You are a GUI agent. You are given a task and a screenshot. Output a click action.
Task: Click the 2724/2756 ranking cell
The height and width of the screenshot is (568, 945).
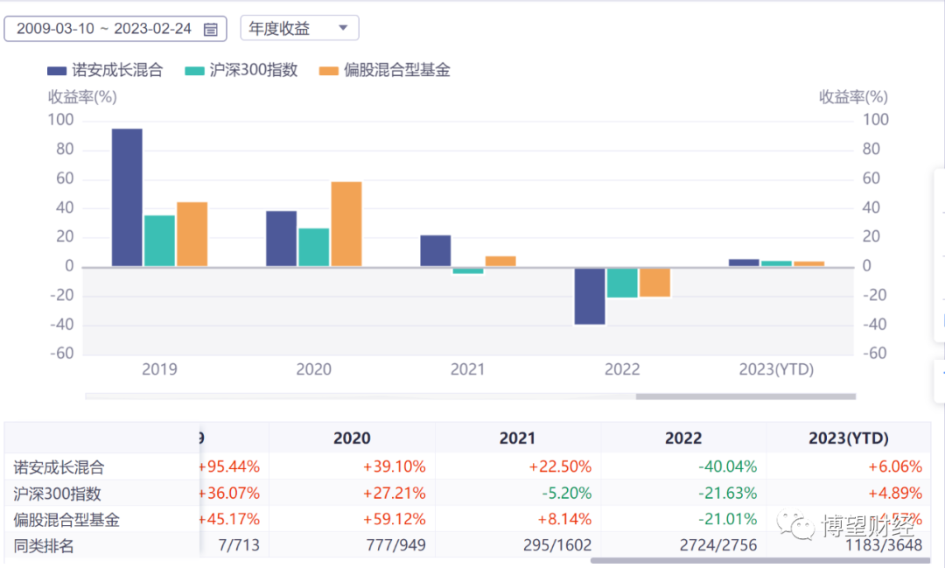coord(718,546)
